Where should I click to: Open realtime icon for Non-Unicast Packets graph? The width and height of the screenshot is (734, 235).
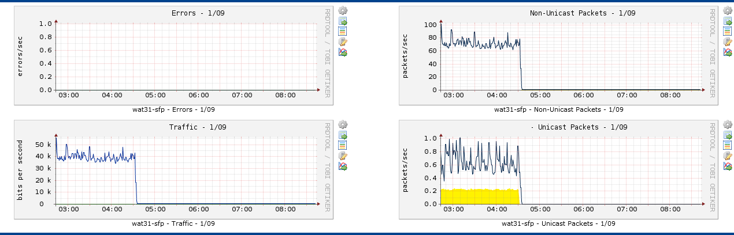(x=728, y=52)
